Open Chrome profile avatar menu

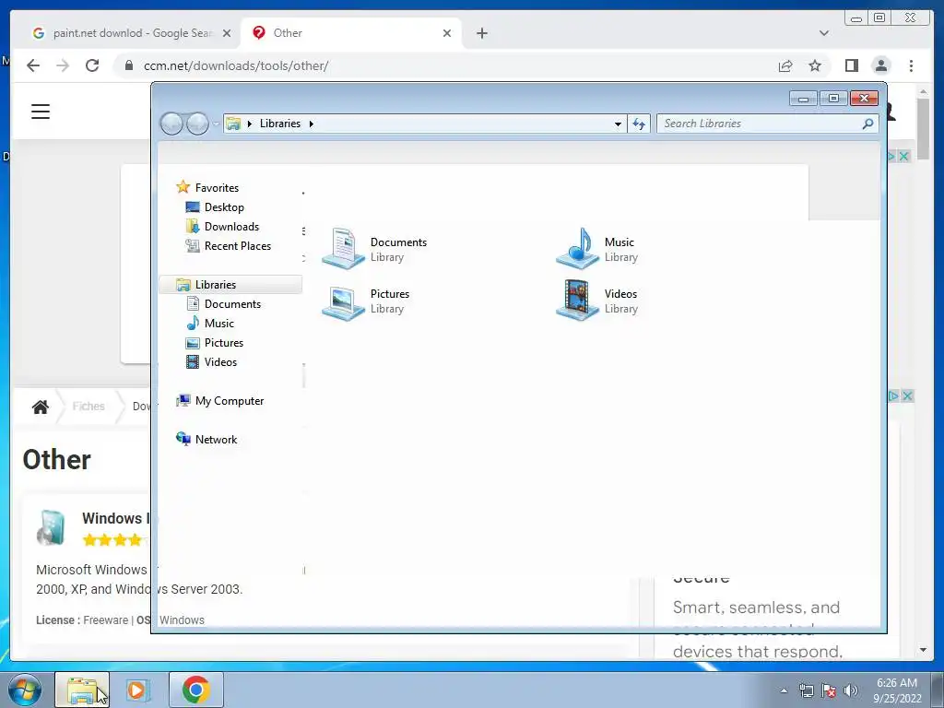[x=881, y=65]
